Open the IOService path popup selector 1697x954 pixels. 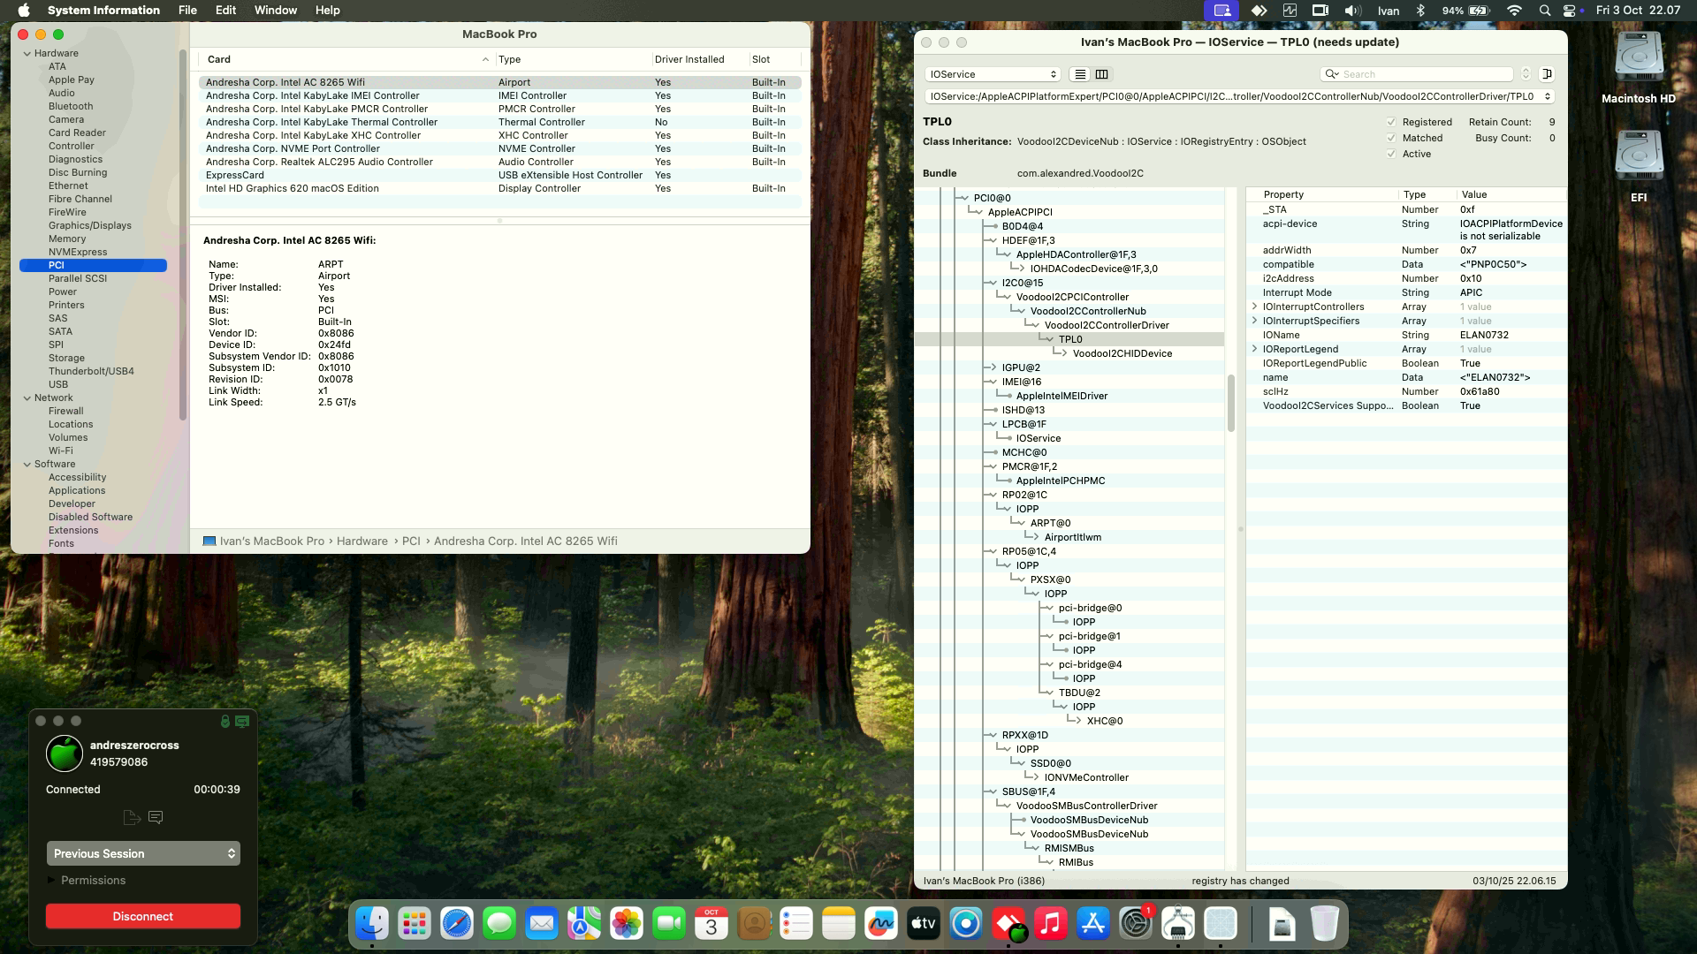(1240, 96)
